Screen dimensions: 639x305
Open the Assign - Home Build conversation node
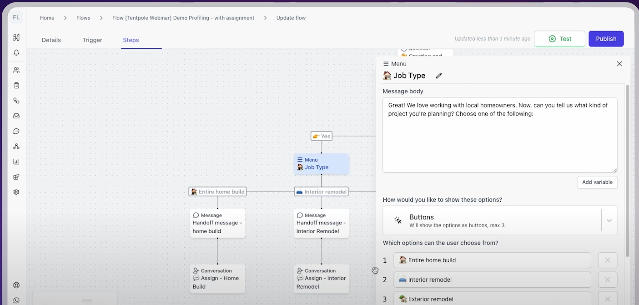[x=217, y=279]
